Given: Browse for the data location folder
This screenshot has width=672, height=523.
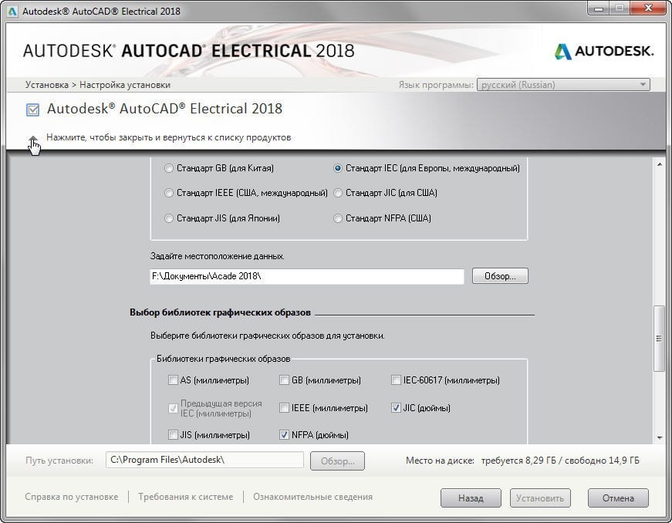Looking at the screenshot, I should click(x=500, y=276).
